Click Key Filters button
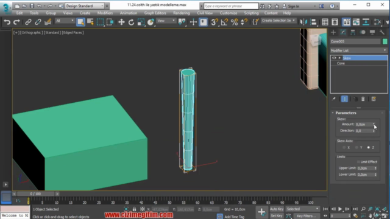 coord(306,216)
